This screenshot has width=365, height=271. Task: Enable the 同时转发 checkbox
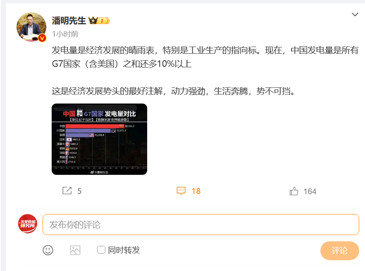101,250
